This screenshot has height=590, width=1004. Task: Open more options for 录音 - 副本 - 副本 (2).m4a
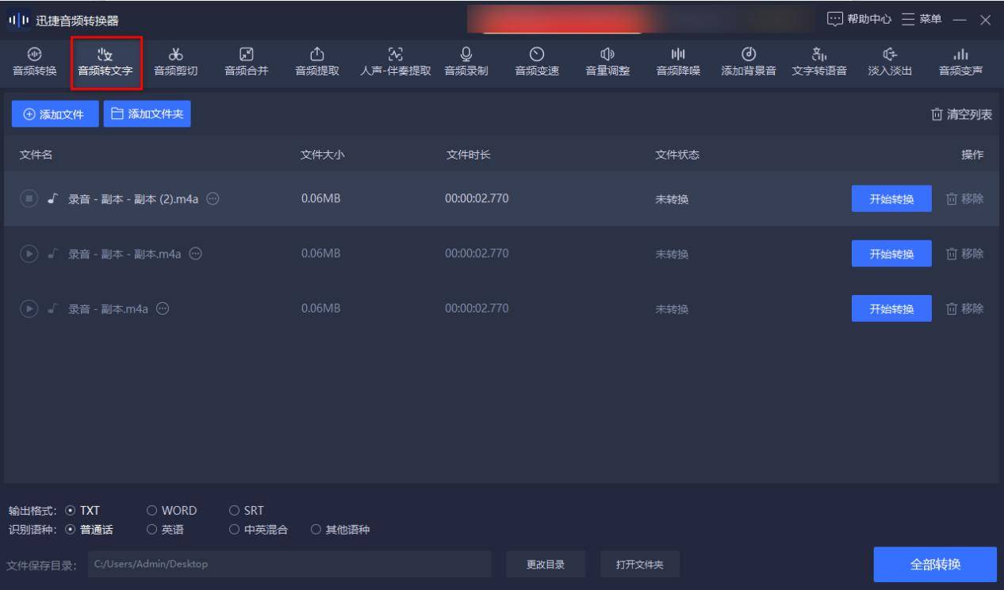213,198
